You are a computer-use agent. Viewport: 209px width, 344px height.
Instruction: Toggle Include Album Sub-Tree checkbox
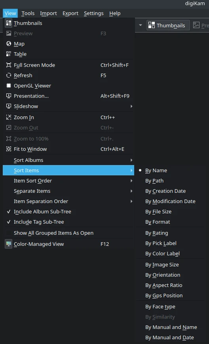9,211
